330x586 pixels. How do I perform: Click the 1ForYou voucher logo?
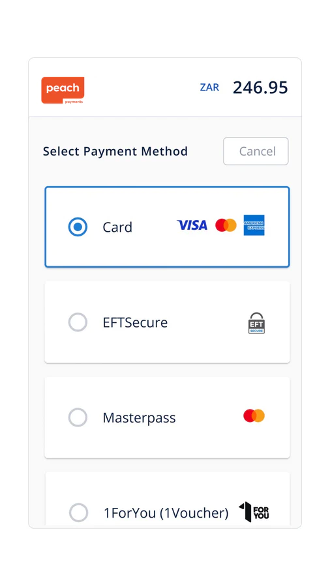pos(254,512)
